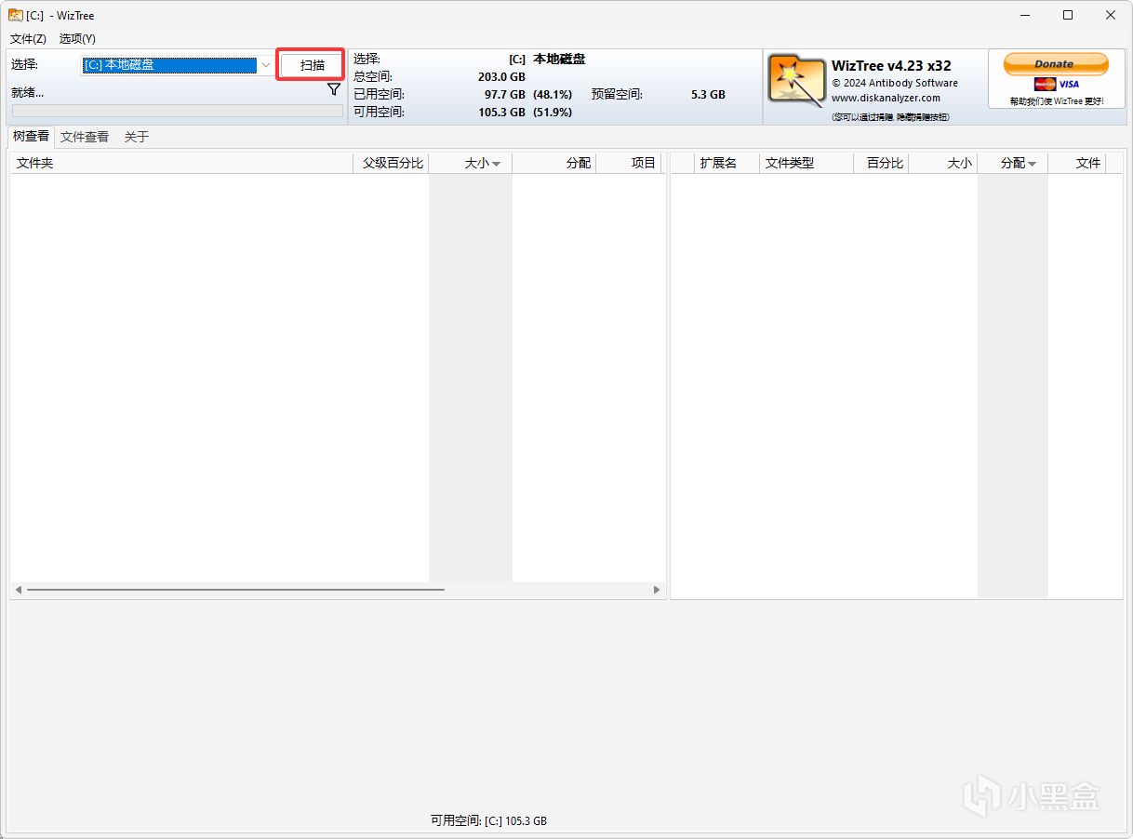The width and height of the screenshot is (1133, 839).
Task: Open the drive selection dropdown
Action: pos(265,65)
